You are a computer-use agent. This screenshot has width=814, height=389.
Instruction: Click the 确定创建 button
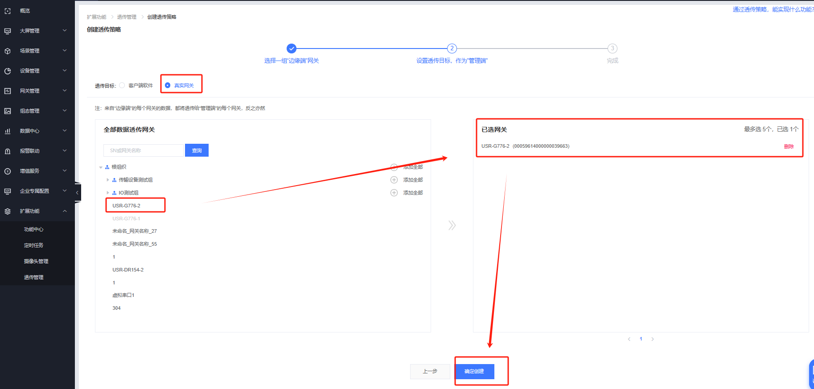coord(474,371)
